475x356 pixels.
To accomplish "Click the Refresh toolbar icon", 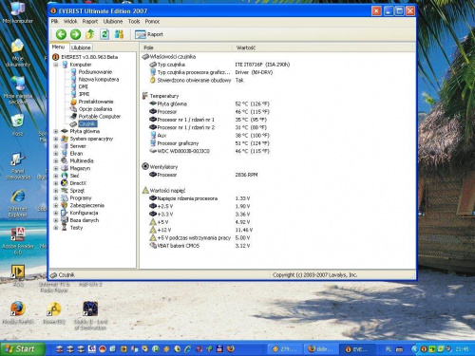I will tap(104, 34).
